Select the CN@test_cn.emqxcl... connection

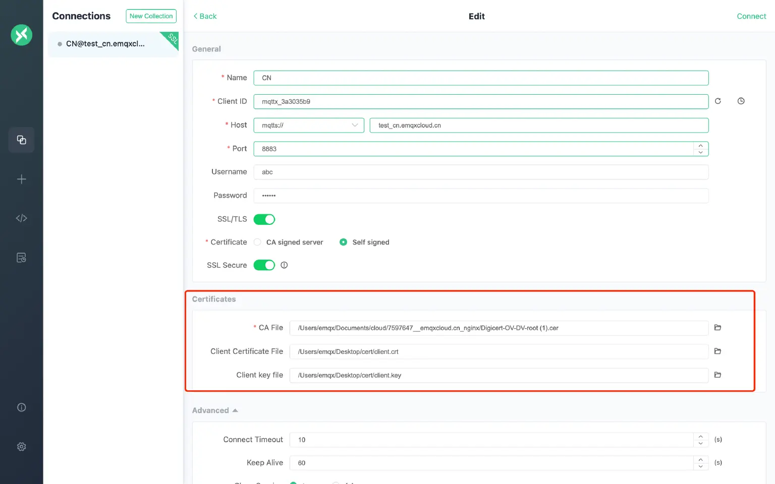pos(105,44)
